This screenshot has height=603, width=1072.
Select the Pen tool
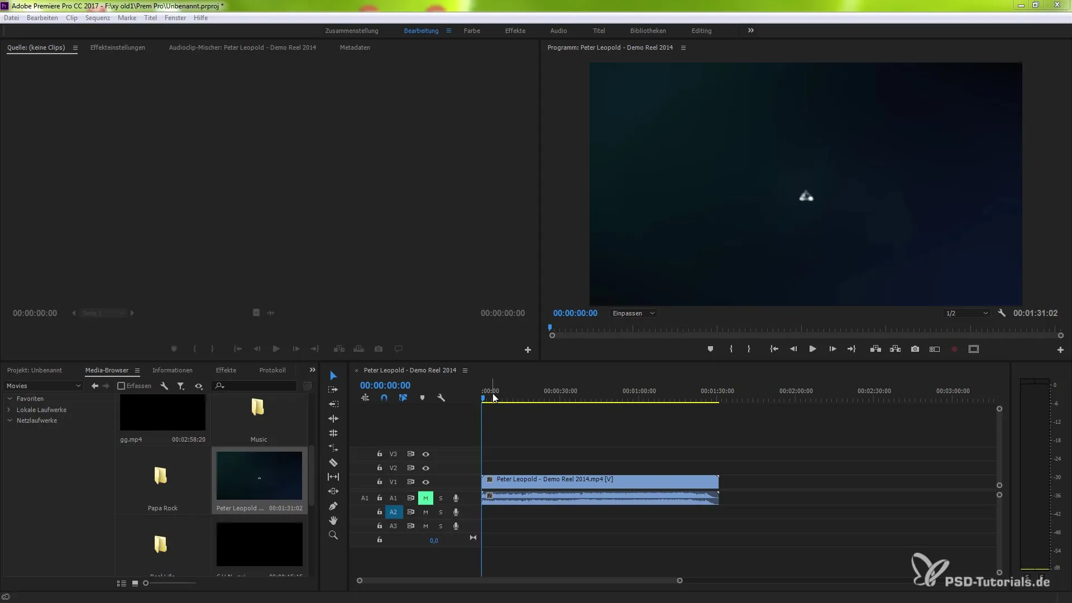tap(333, 506)
